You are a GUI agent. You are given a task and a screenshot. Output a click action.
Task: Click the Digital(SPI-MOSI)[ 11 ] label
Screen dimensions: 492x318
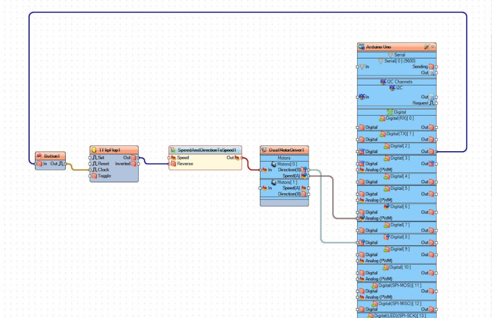(400, 285)
